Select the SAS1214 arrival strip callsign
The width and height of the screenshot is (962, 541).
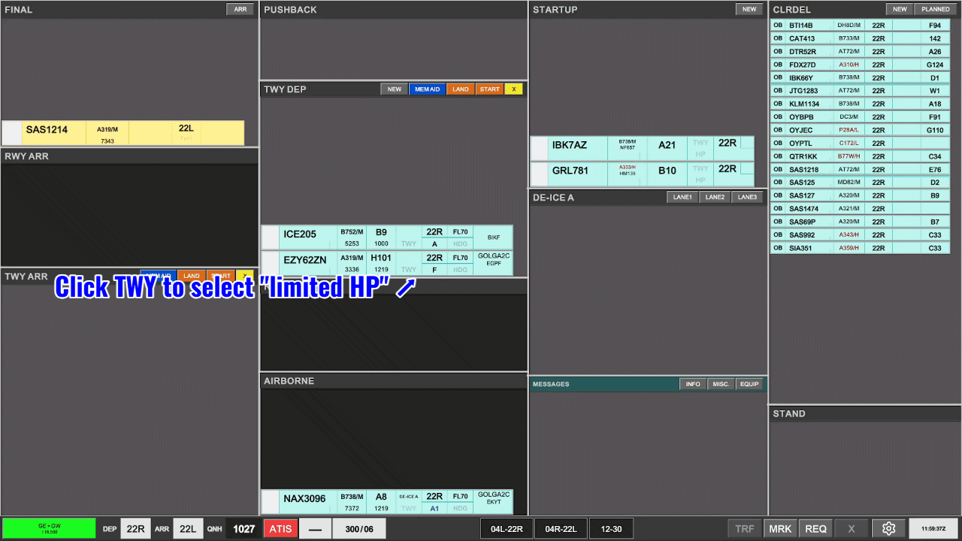click(47, 130)
